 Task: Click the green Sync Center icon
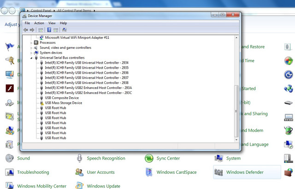point(149,158)
